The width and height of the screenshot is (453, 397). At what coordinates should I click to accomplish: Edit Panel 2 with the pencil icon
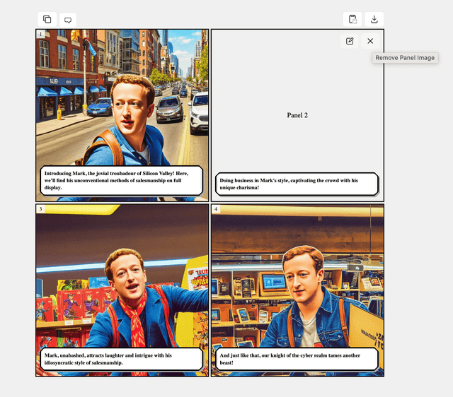click(x=350, y=41)
